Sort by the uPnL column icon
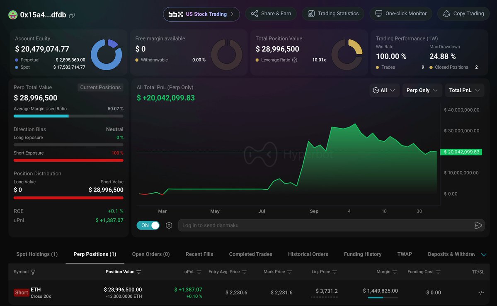497x306 pixels. 199,272
